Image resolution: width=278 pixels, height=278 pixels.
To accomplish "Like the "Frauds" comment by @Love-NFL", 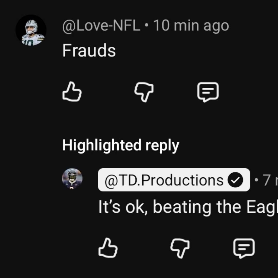I will [72, 92].
